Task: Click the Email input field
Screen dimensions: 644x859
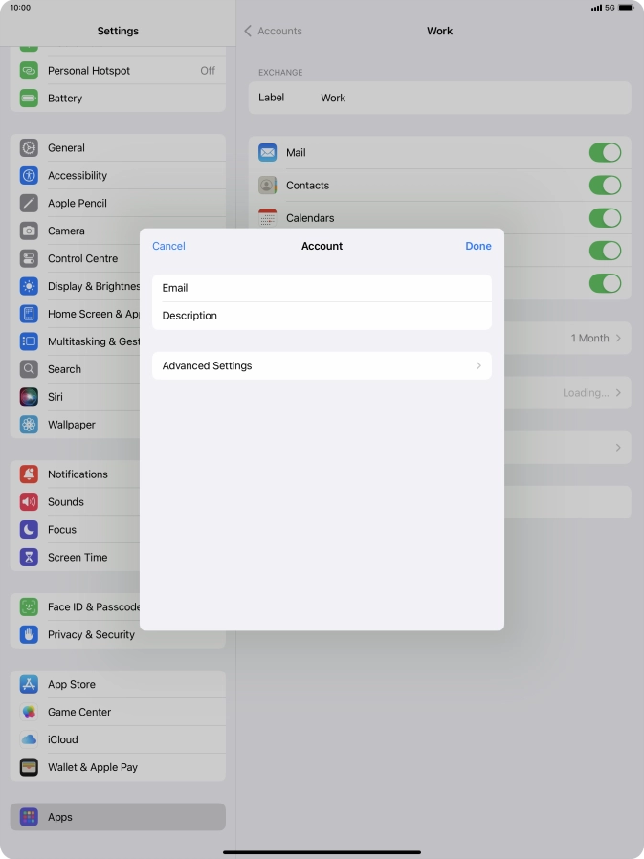Action: pyautogui.click(x=322, y=288)
